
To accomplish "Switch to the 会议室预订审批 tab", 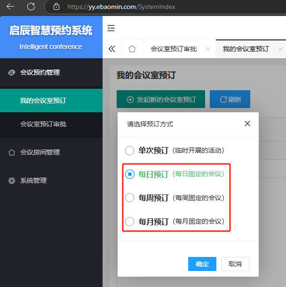I will click(x=174, y=49).
